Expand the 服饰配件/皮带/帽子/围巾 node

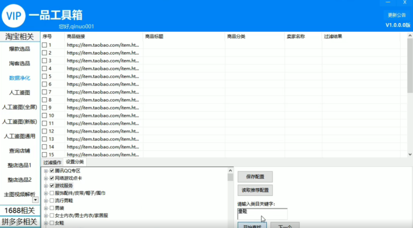point(46,193)
